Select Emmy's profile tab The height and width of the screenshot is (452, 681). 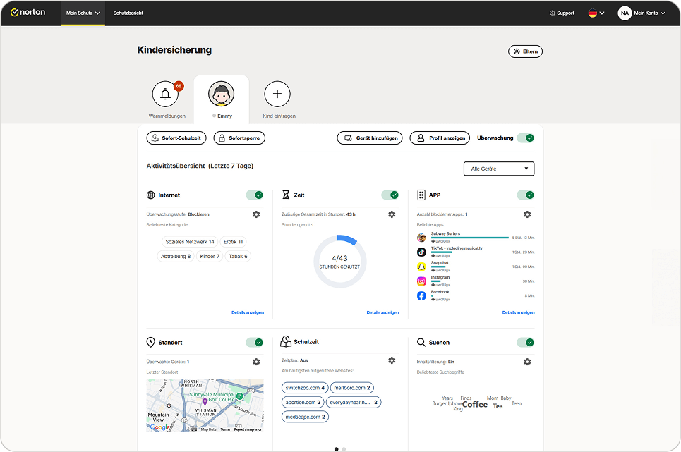pos(222,99)
